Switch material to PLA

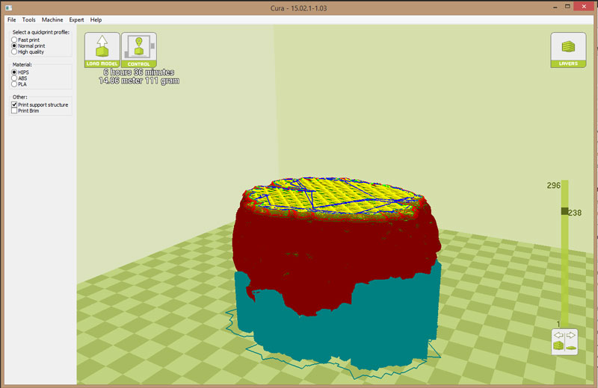(x=14, y=84)
